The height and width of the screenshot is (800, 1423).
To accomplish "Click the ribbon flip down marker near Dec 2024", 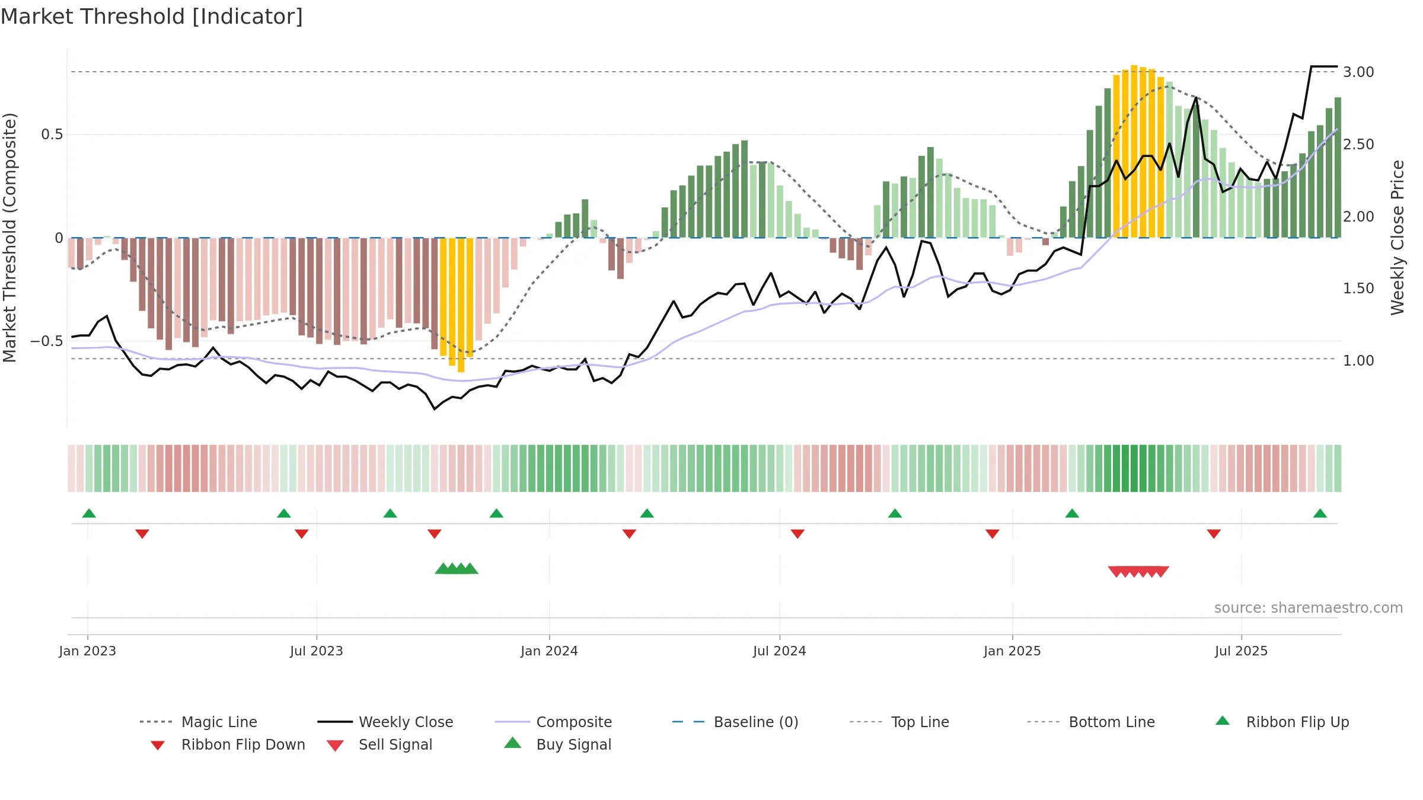I will (x=993, y=534).
